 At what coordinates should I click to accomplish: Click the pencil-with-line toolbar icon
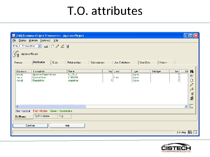pos(62,46)
